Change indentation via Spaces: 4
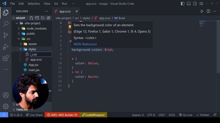 pos(137,115)
